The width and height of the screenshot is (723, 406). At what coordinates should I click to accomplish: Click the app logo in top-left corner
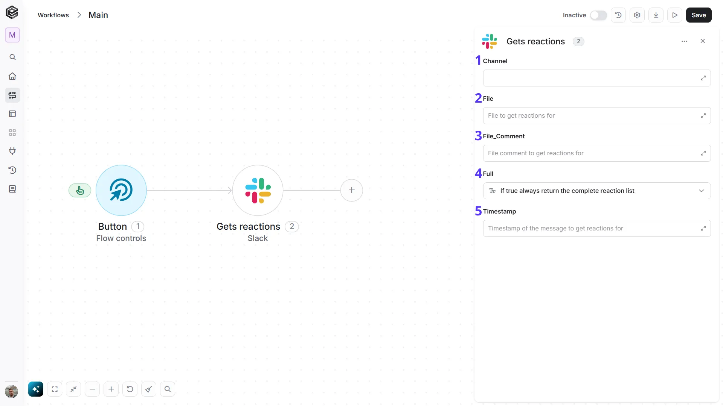click(x=12, y=12)
